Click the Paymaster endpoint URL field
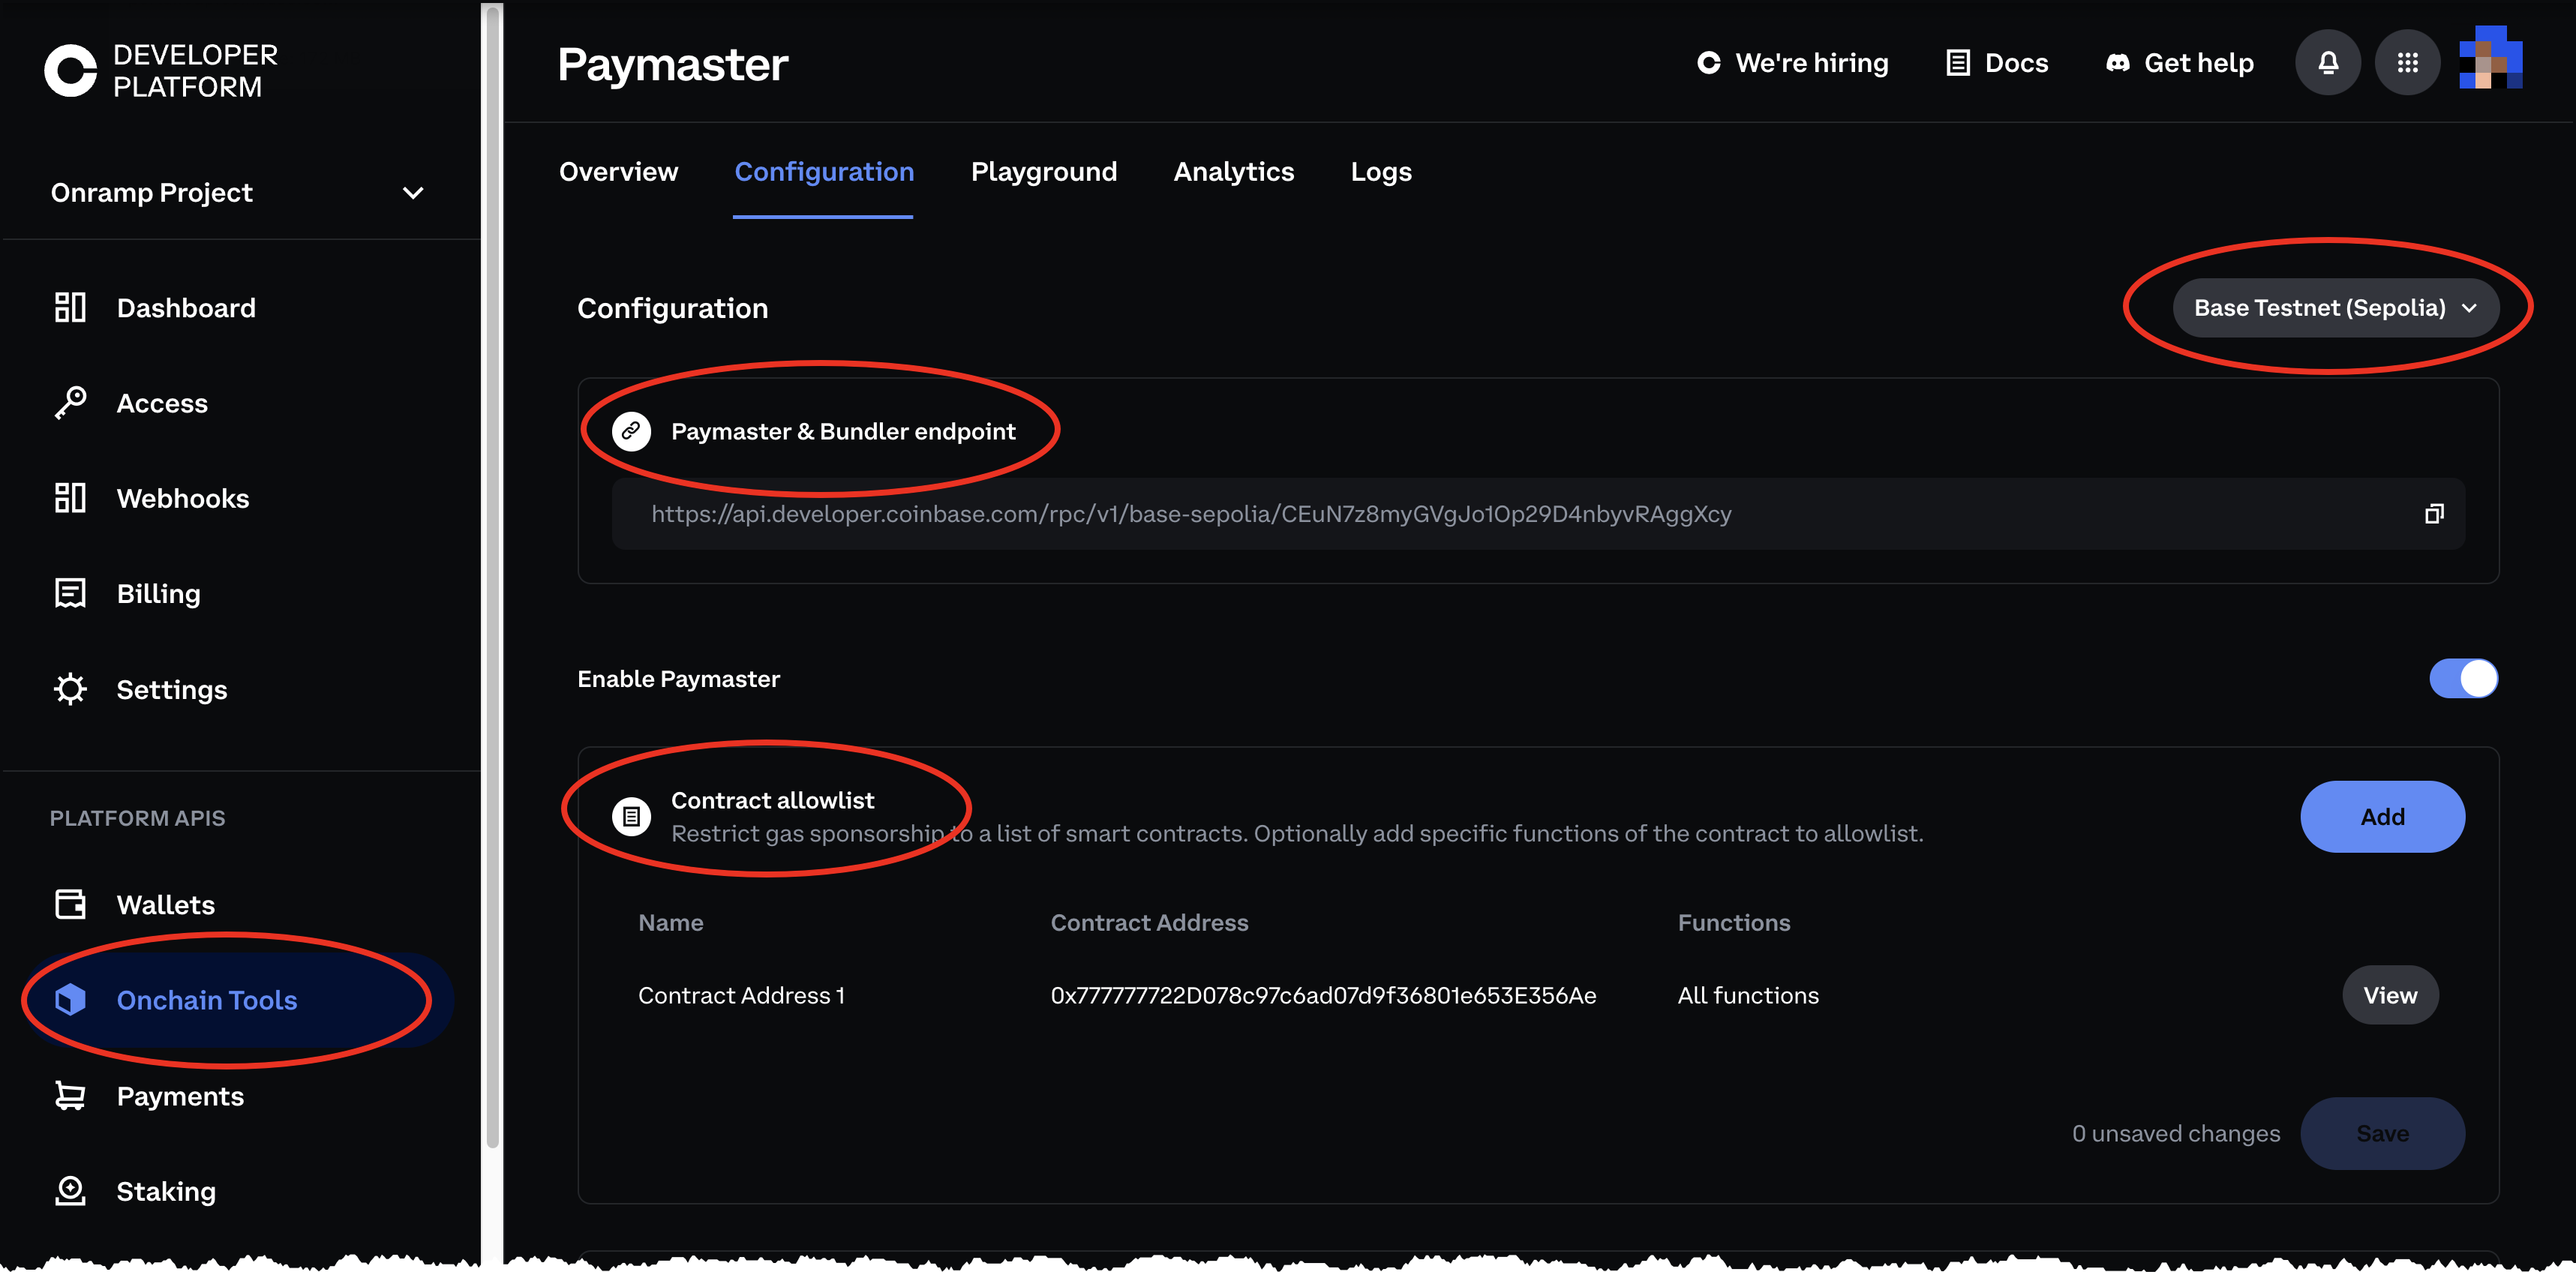The width and height of the screenshot is (2576, 1272). click(x=1190, y=514)
